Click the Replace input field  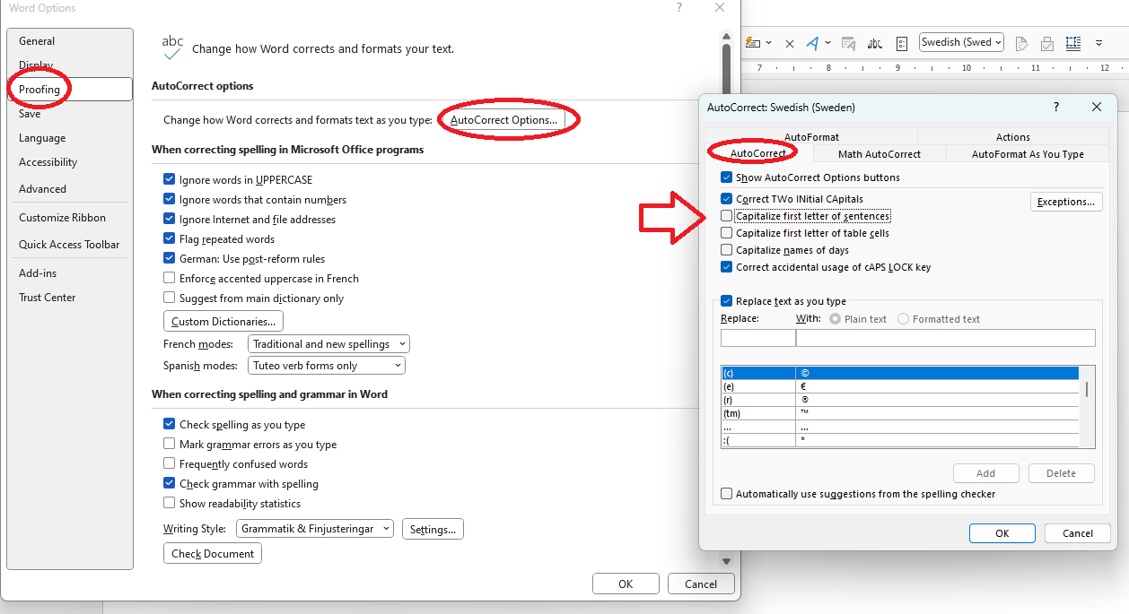coord(758,338)
